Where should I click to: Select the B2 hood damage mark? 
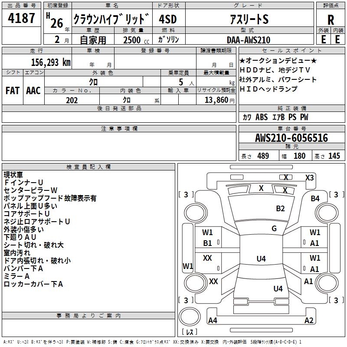[280, 209]
